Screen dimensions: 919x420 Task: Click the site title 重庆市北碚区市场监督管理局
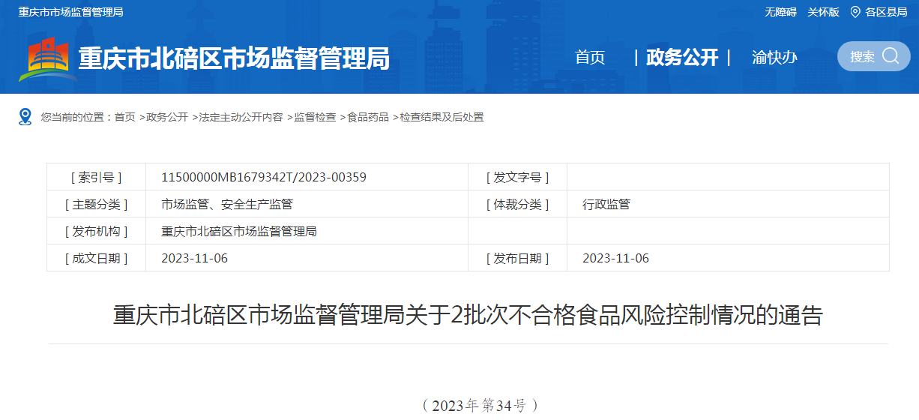(x=234, y=58)
